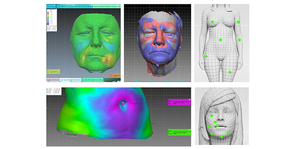The height and width of the screenshot is (149, 296).
Task: Select the "Lower LIPS Height TD: 9.24002" label
Action: (x=93, y=80)
